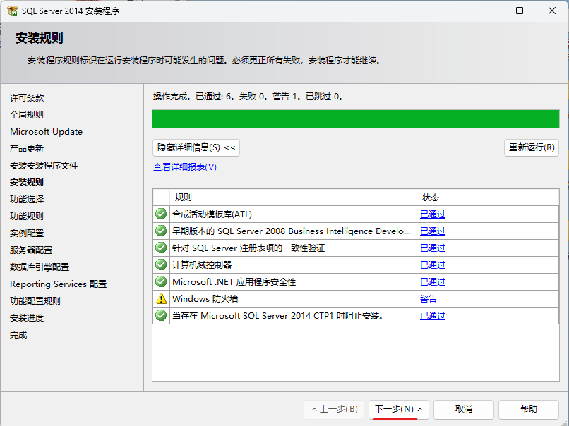The image size is (569, 426).
Task: Open 已通过 status link for 合成活动模板库(ATL)
Action: coord(433,214)
